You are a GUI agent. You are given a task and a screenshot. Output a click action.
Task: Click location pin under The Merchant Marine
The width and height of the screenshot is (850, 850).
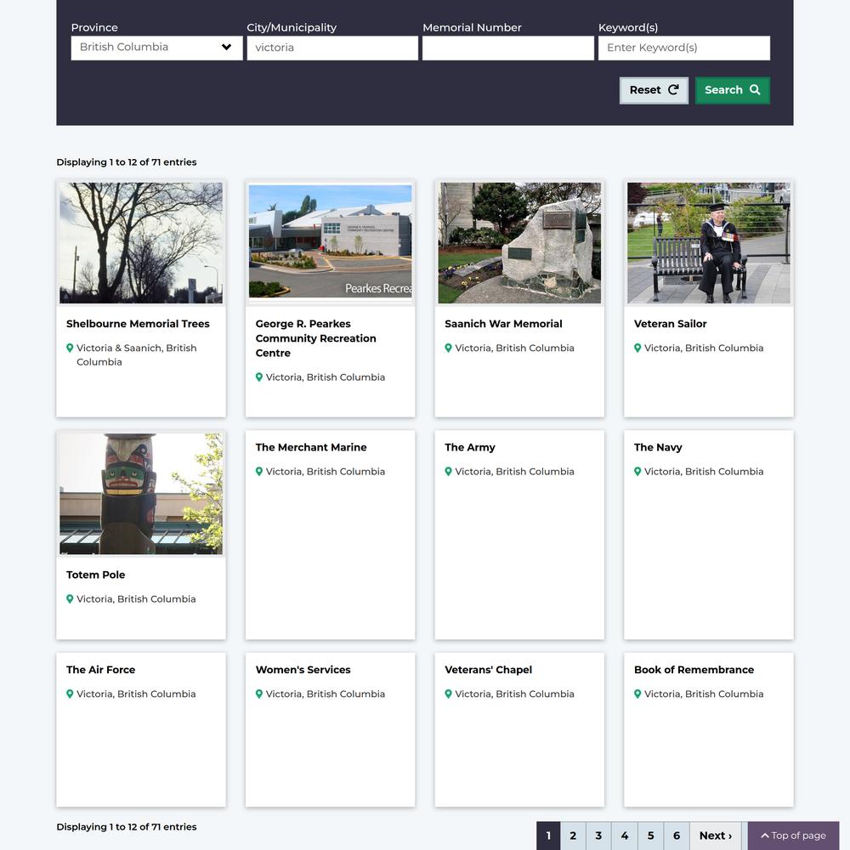point(259,472)
